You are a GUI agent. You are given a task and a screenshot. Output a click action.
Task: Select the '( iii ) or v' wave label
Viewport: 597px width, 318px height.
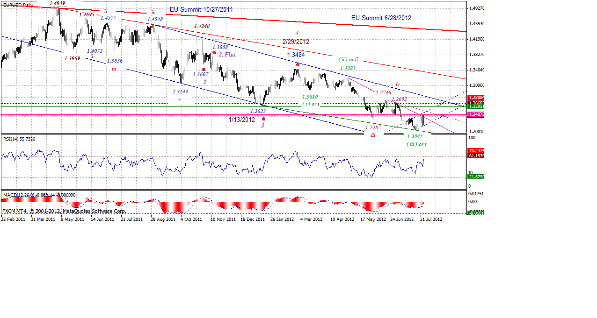416,144
